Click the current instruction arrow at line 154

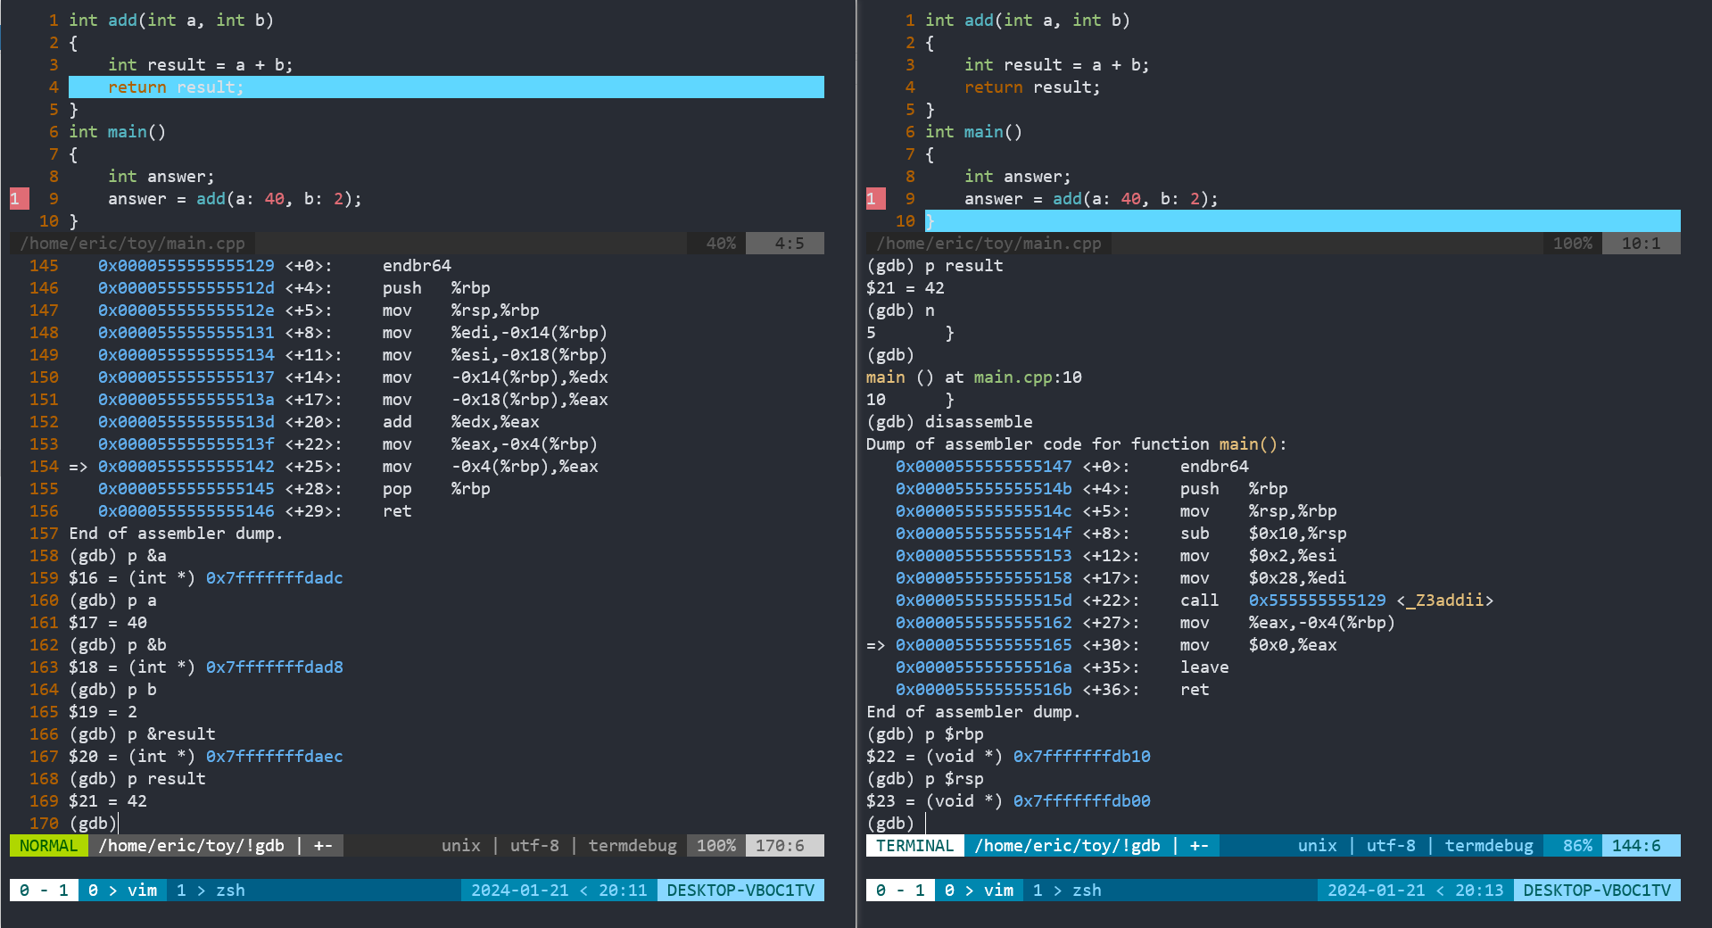79,467
